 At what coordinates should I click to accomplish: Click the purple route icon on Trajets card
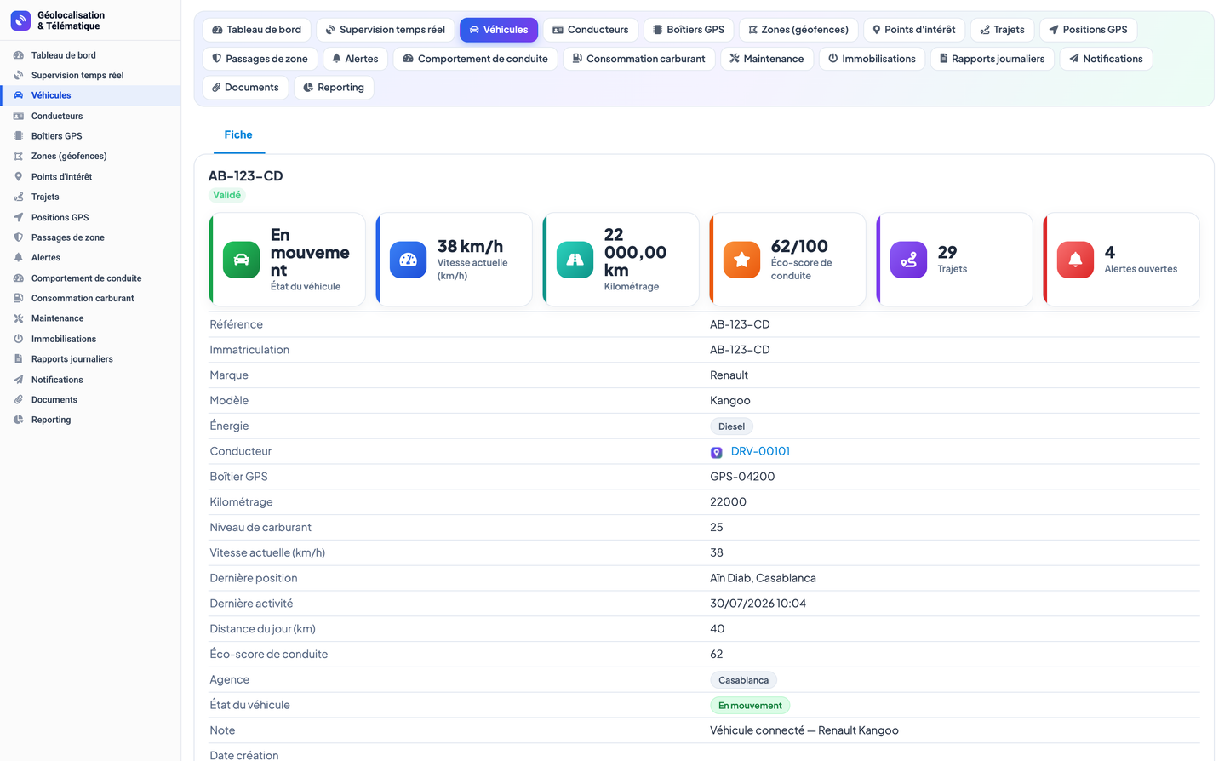point(909,260)
